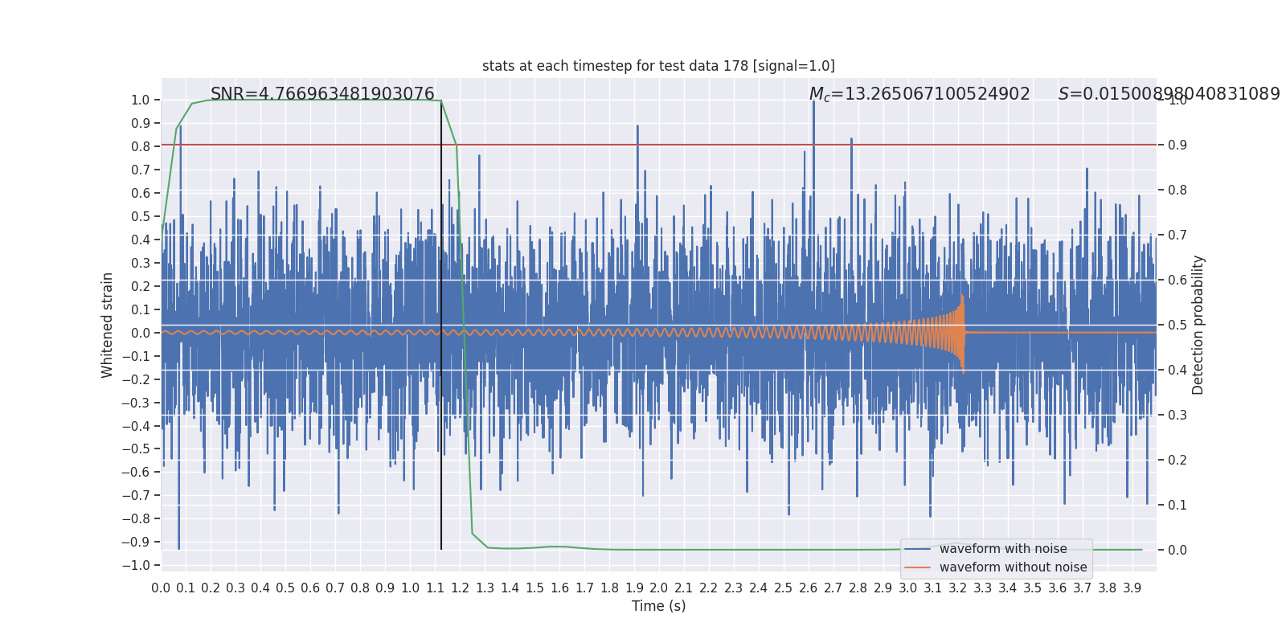Click the −0.5 tick on the whitened strain axis
Image resolution: width=1286 pixels, height=643 pixels.
136,449
